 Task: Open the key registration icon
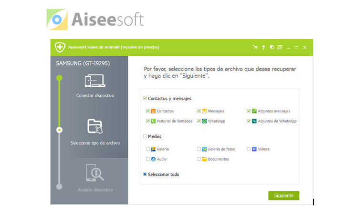(x=263, y=47)
